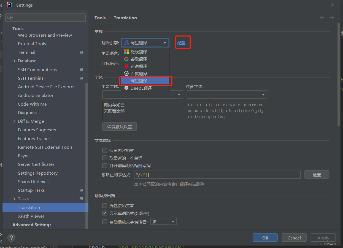Pick the Youdao translate icon
343x248 pixels.
tap(126, 66)
